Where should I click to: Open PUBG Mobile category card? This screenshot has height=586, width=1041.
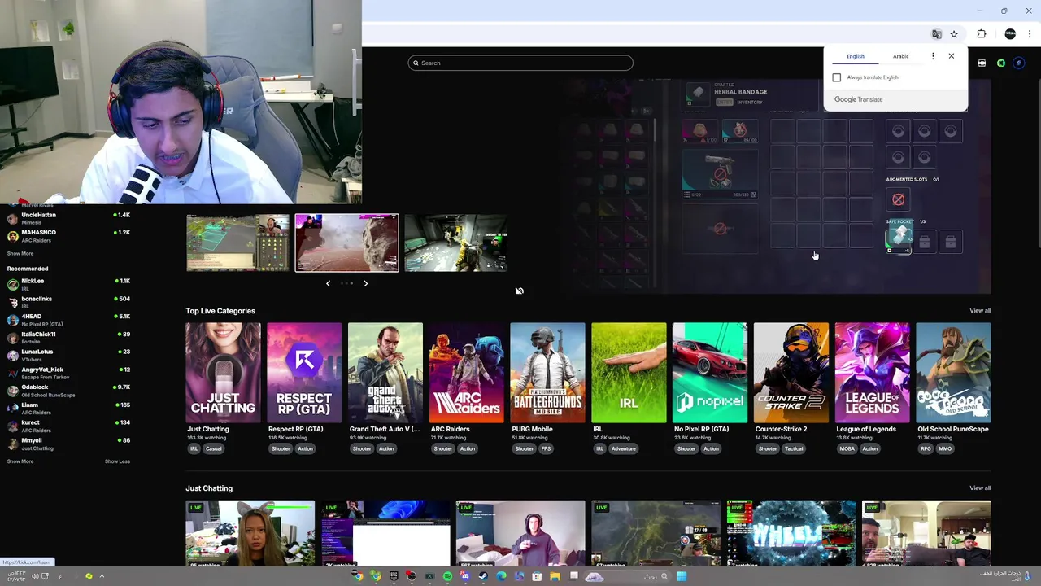click(547, 373)
